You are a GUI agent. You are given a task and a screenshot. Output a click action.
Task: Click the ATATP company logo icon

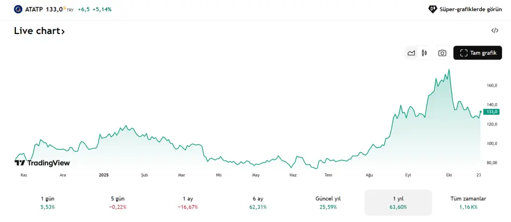[x=18, y=9]
